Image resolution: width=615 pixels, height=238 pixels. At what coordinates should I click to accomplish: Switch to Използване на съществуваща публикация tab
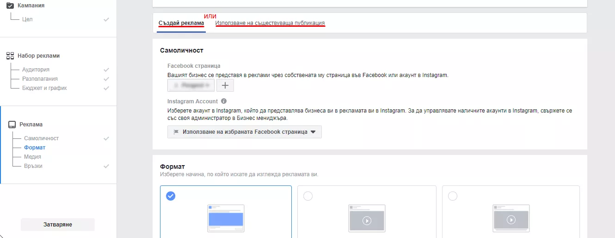click(270, 23)
